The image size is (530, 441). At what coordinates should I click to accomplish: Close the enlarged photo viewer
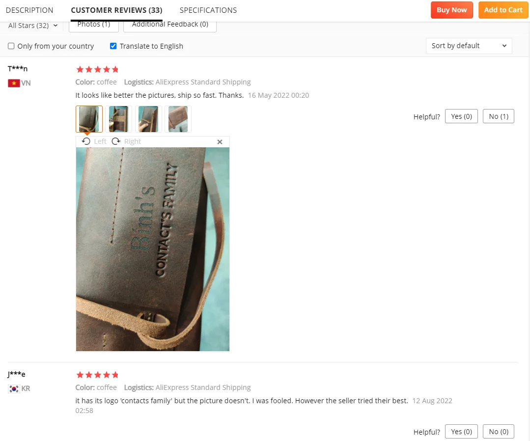point(220,142)
